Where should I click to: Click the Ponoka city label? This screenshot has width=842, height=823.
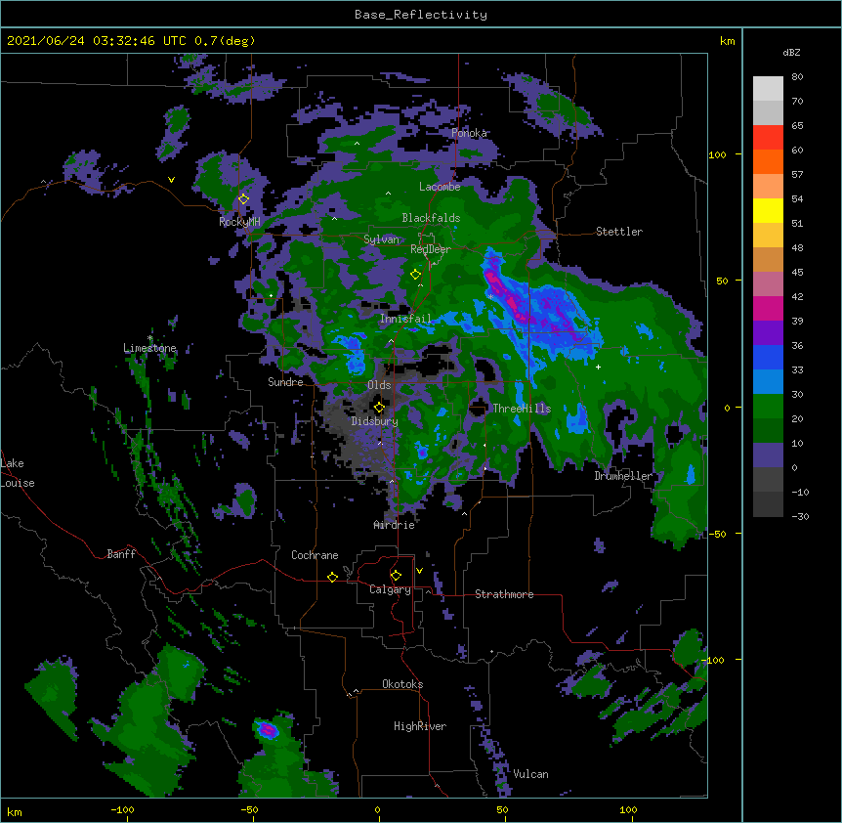pyautogui.click(x=469, y=133)
